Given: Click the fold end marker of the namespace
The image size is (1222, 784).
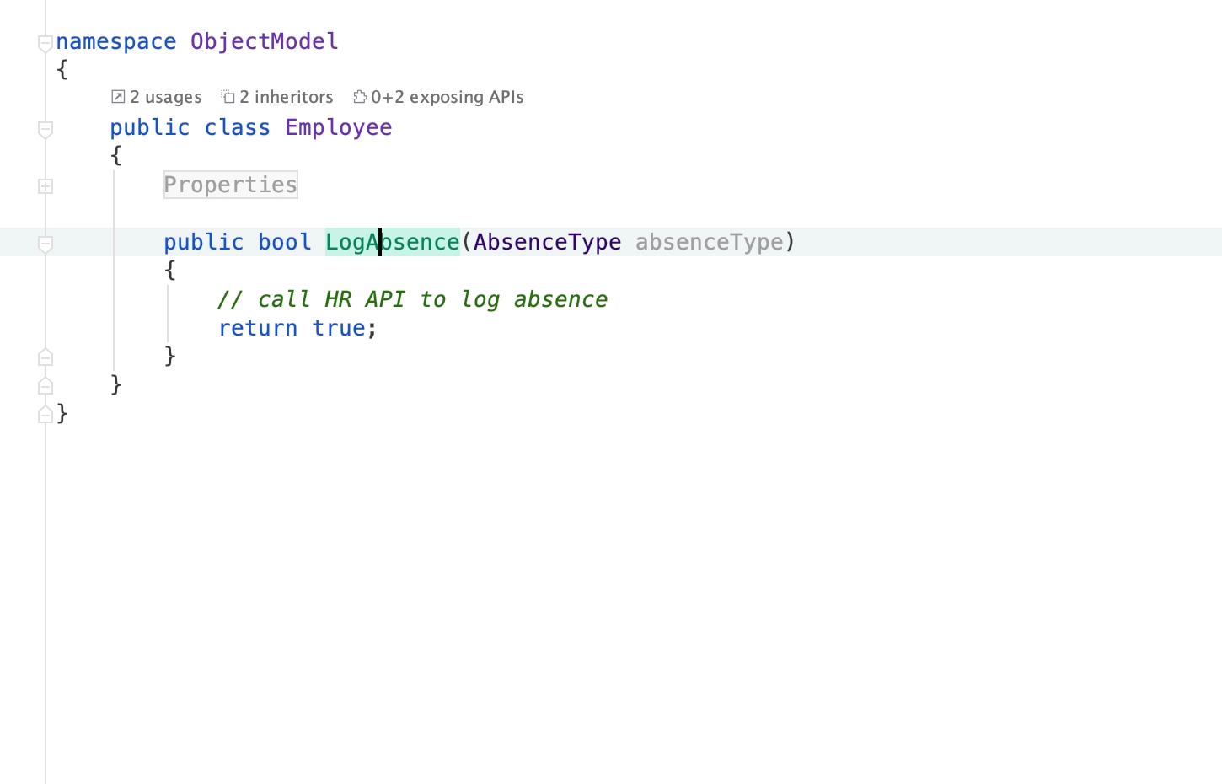Looking at the screenshot, I should [x=46, y=414].
